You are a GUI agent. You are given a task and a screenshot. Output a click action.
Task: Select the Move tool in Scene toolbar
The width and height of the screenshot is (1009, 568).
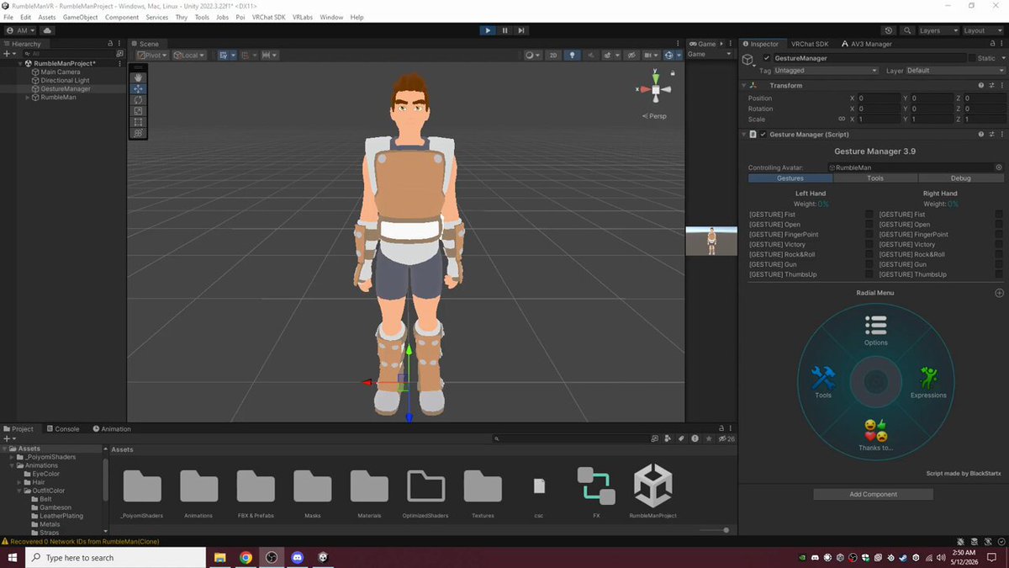point(138,88)
